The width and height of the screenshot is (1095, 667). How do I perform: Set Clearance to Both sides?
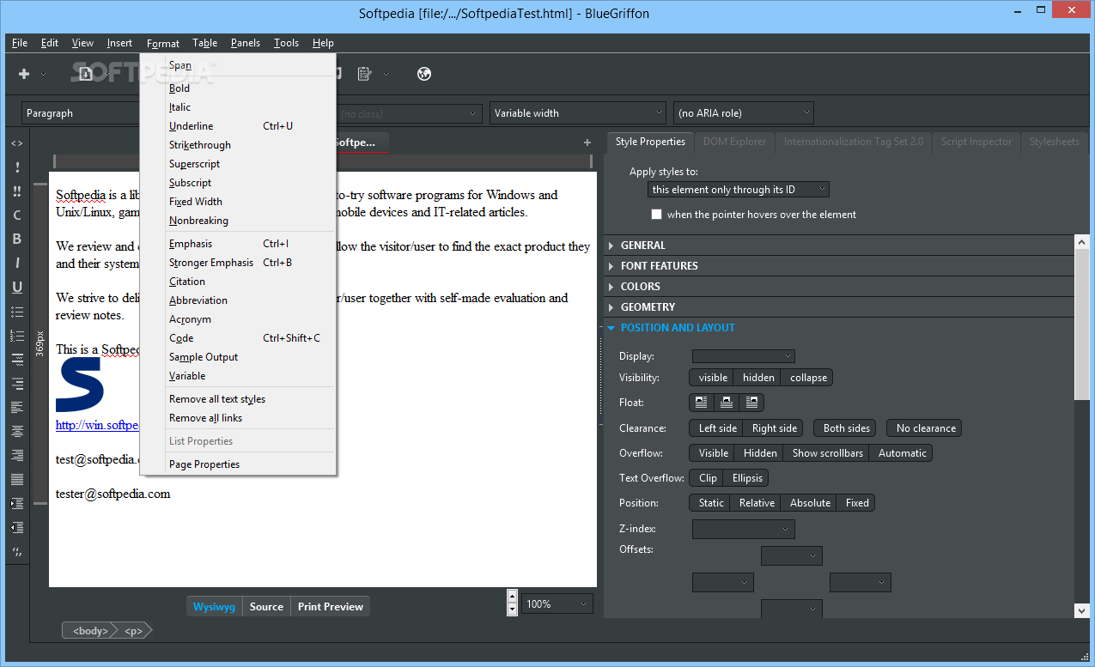(x=847, y=428)
